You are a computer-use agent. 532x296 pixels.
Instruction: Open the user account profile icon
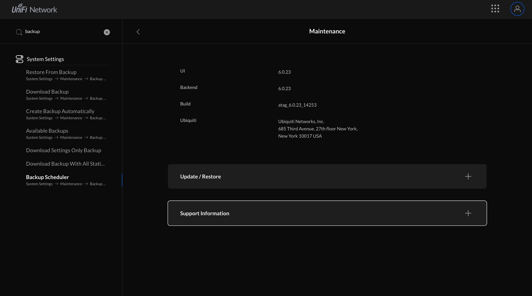(517, 9)
